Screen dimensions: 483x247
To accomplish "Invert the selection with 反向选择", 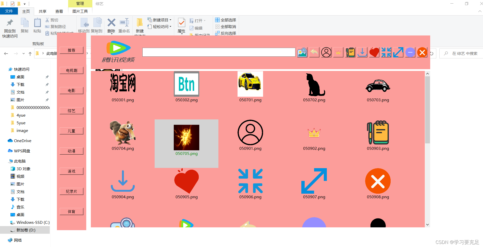I will 226,33.
